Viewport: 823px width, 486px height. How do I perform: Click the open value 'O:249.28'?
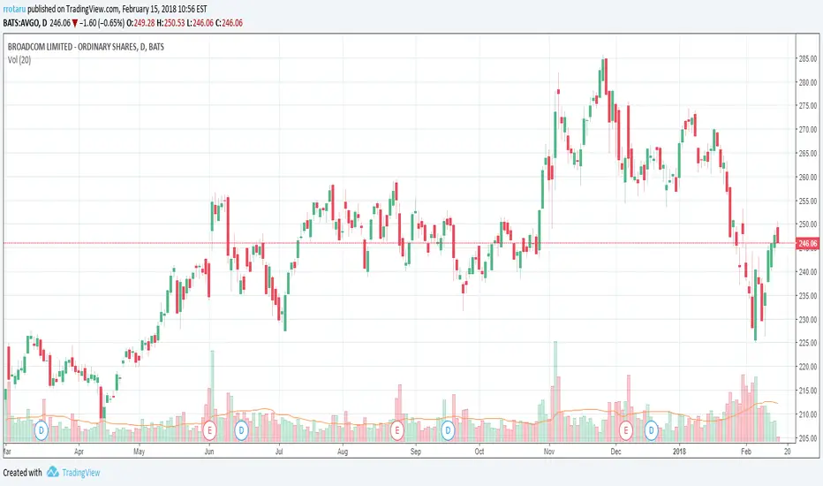click(140, 23)
